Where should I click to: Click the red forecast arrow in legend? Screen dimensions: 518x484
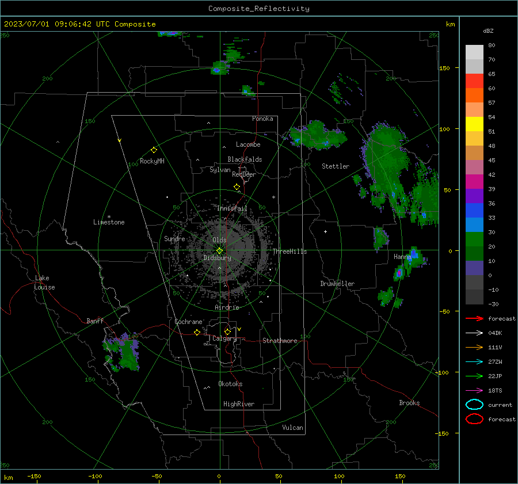[474, 318]
